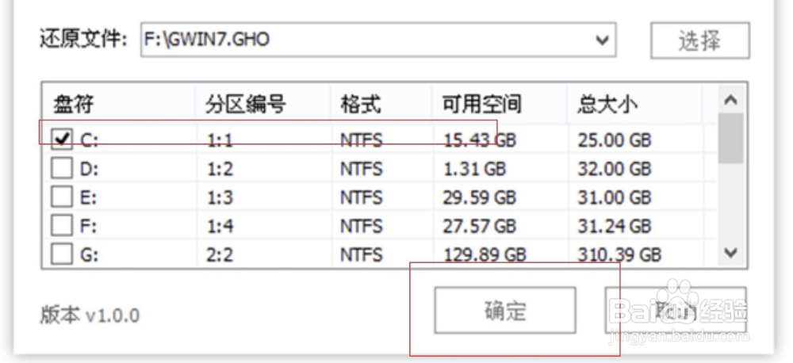
Task: Check the D: drive checkbox
Action: [62, 168]
